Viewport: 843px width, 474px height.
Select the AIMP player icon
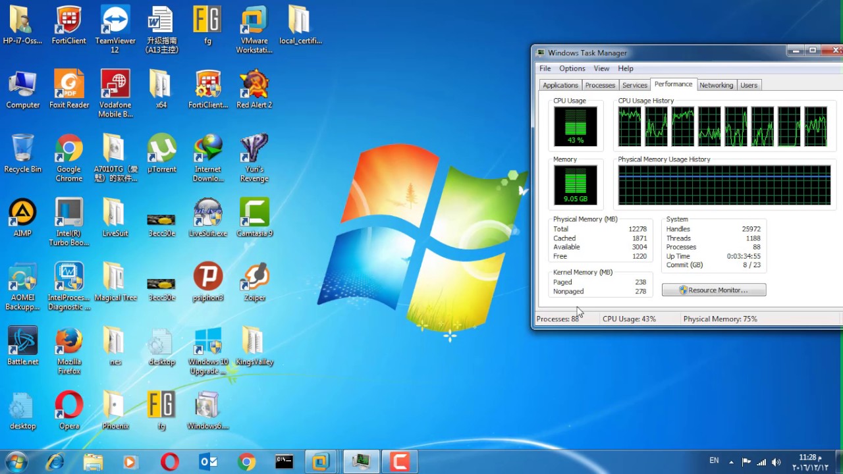[23, 218]
